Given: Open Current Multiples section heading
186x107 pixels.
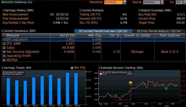Looking at the screenshot, I should click(91, 10).
